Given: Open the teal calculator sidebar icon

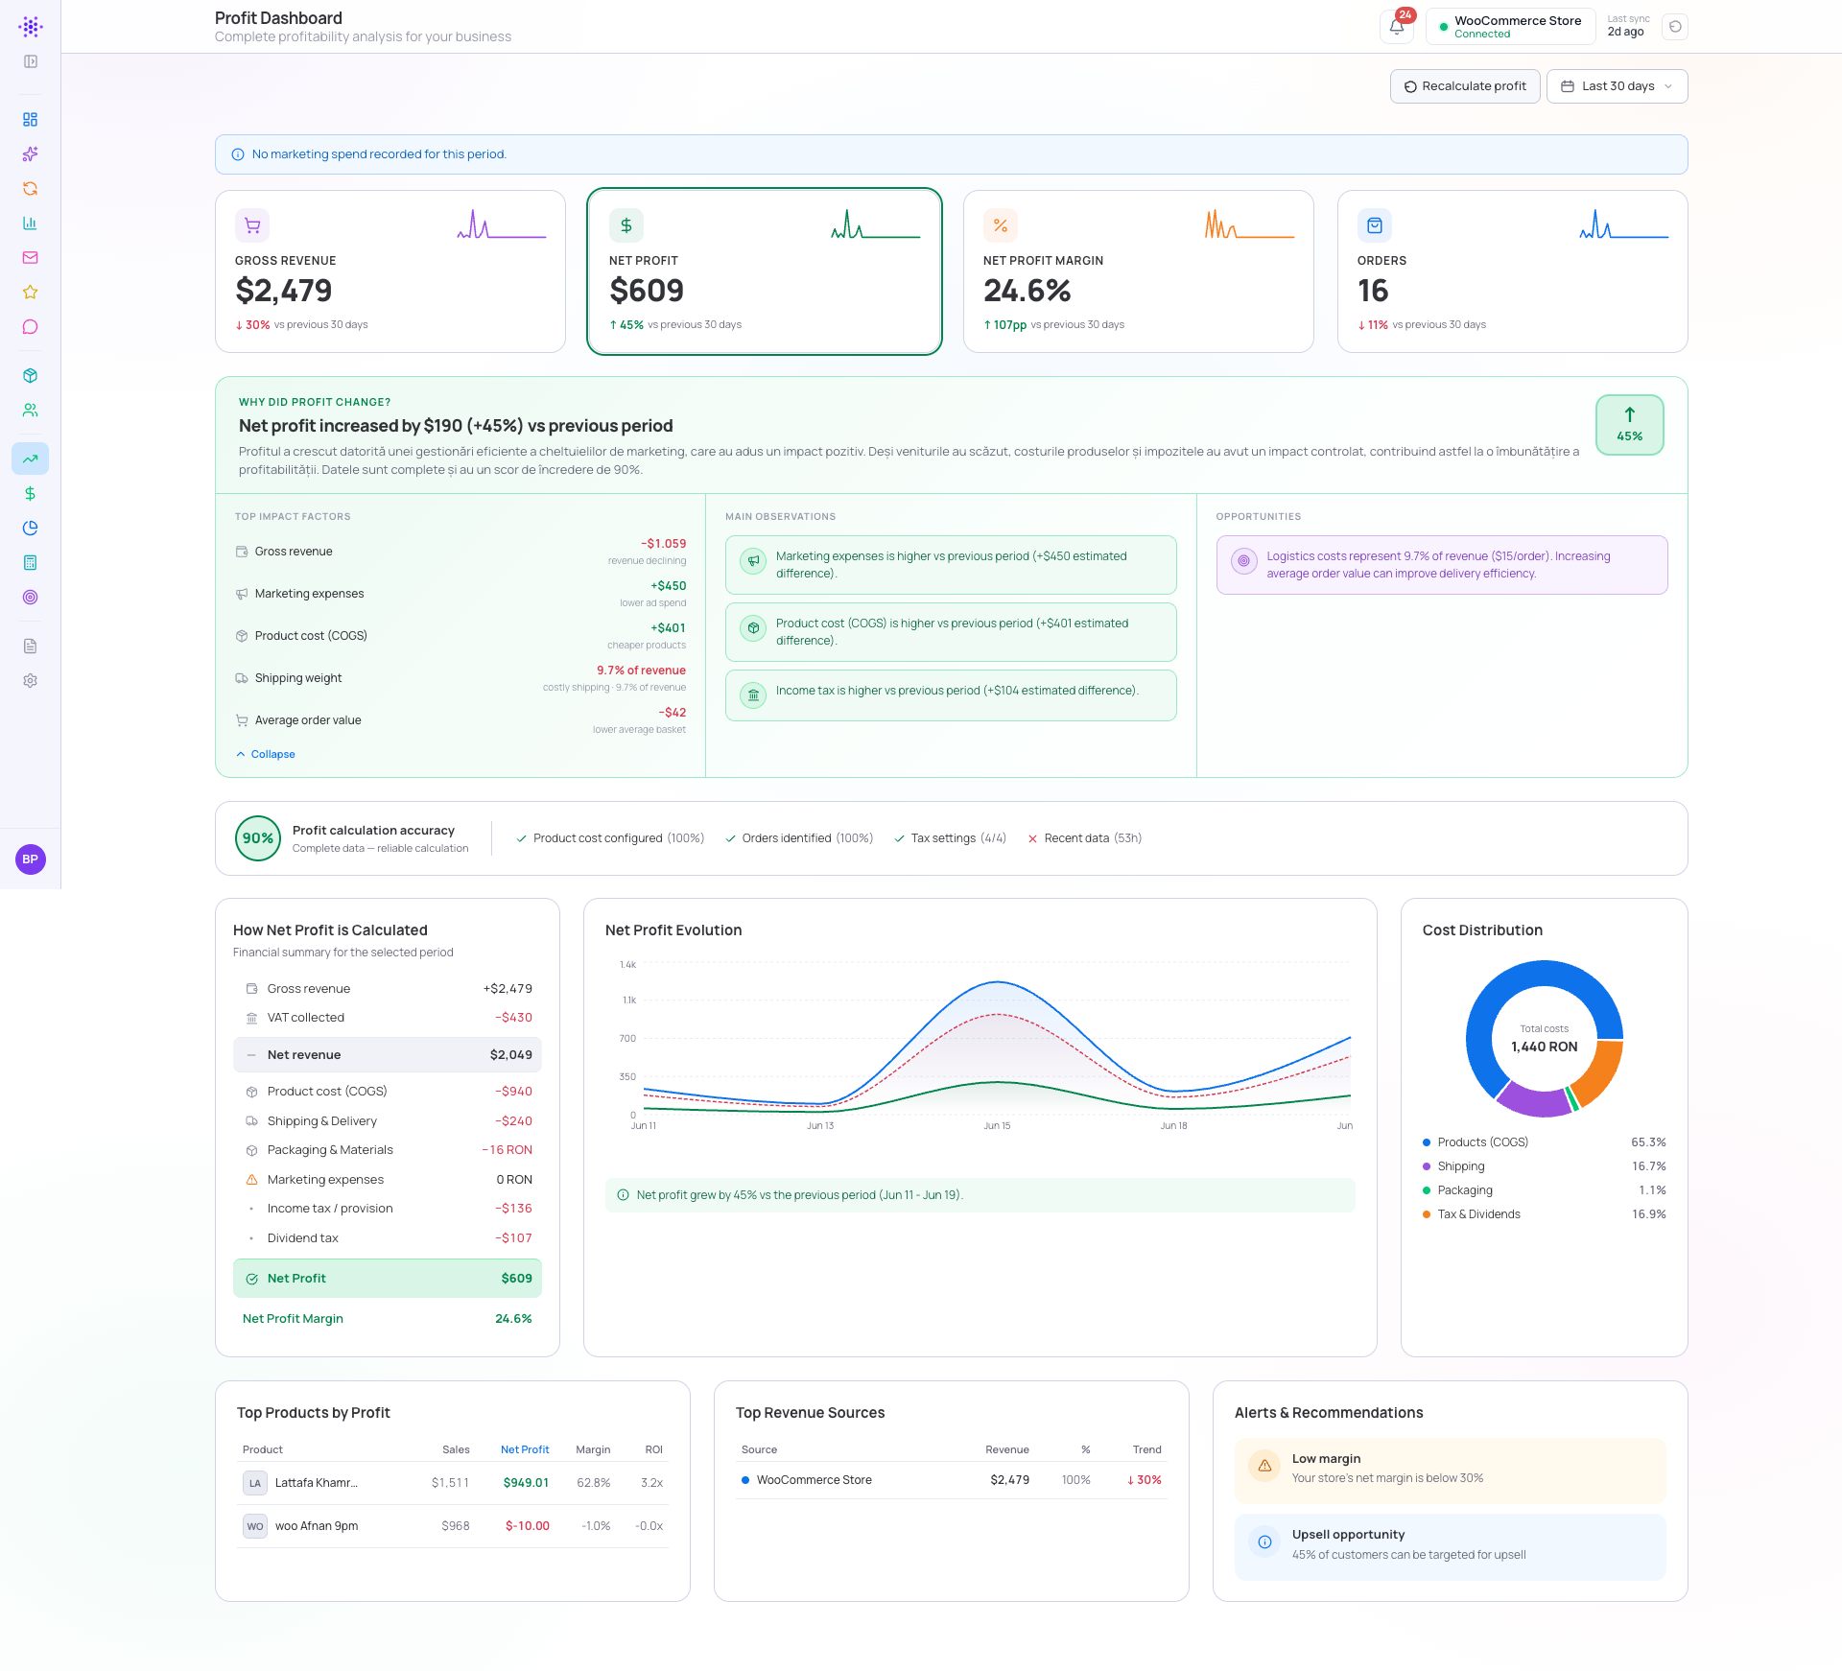Looking at the screenshot, I should (x=31, y=563).
